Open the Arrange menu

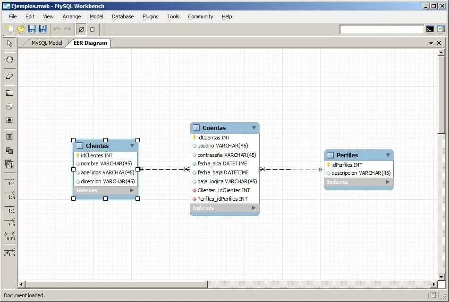(72, 16)
